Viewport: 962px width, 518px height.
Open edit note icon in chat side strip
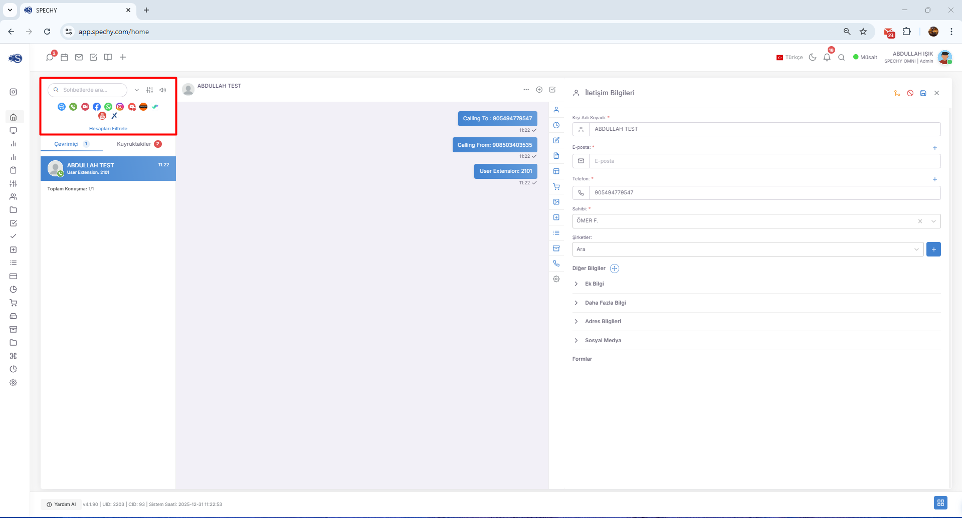point(556,140)
